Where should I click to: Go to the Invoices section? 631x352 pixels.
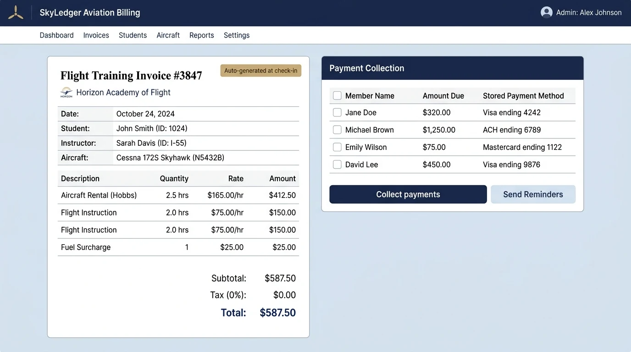(96, 35)
